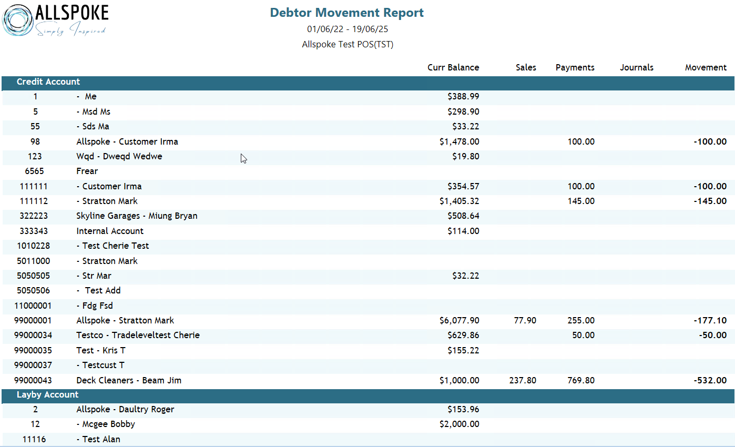The image size is (735, 447).
Task: Select - Test Cherie Test account
Action: (x=113, y=246)
